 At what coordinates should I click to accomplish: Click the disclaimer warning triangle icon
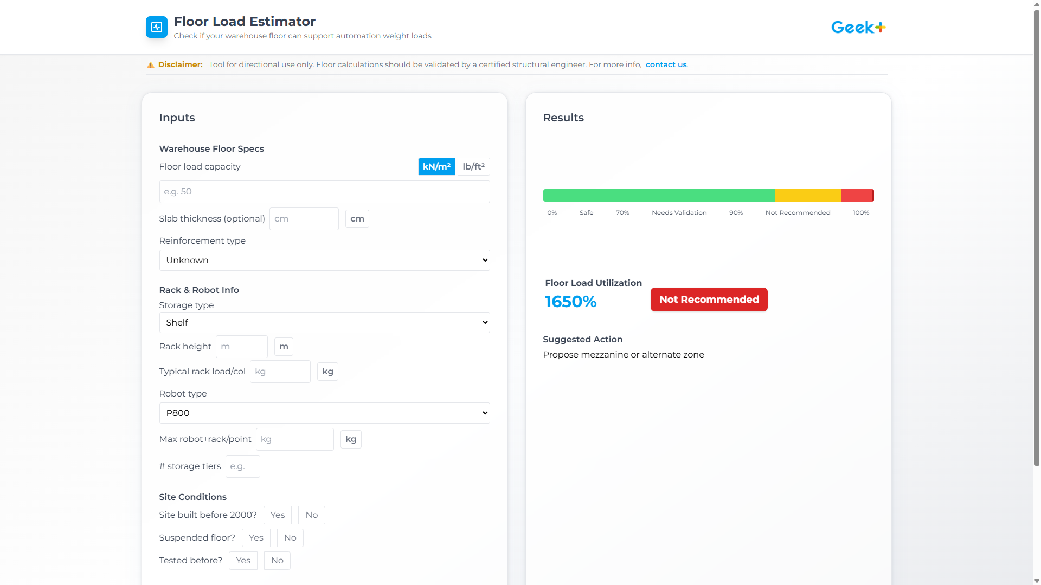click(151, 65)
